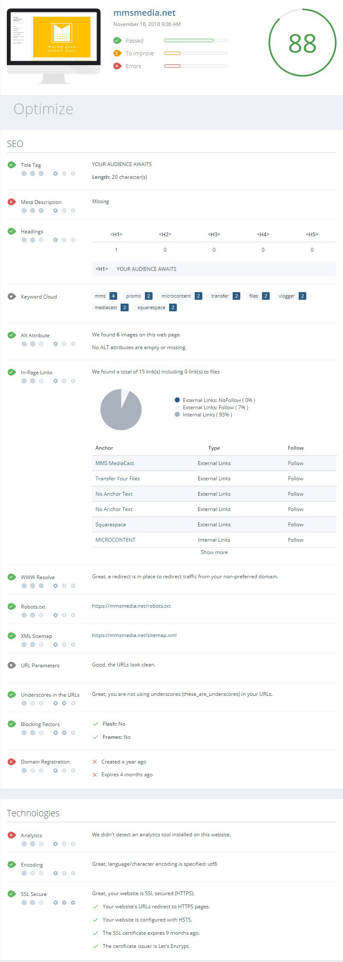Click the Blocking Factors green status icon
This screenshot has height=962, width=343.
12,724
